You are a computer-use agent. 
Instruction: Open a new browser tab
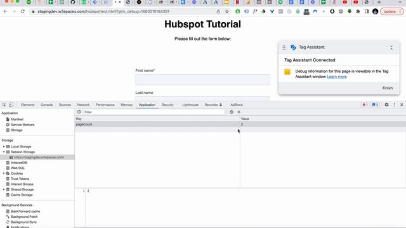[x=379, y=2]
